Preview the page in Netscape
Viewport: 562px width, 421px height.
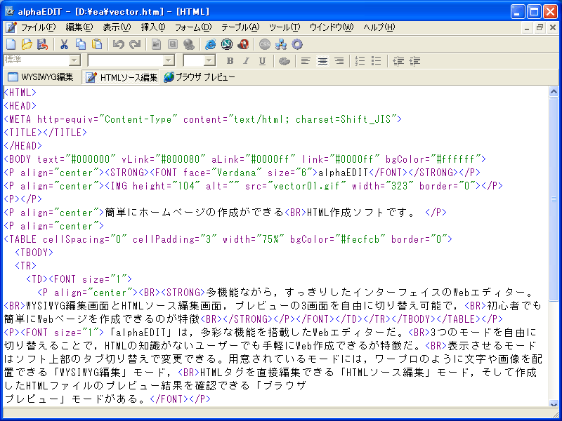coord(227,44)
